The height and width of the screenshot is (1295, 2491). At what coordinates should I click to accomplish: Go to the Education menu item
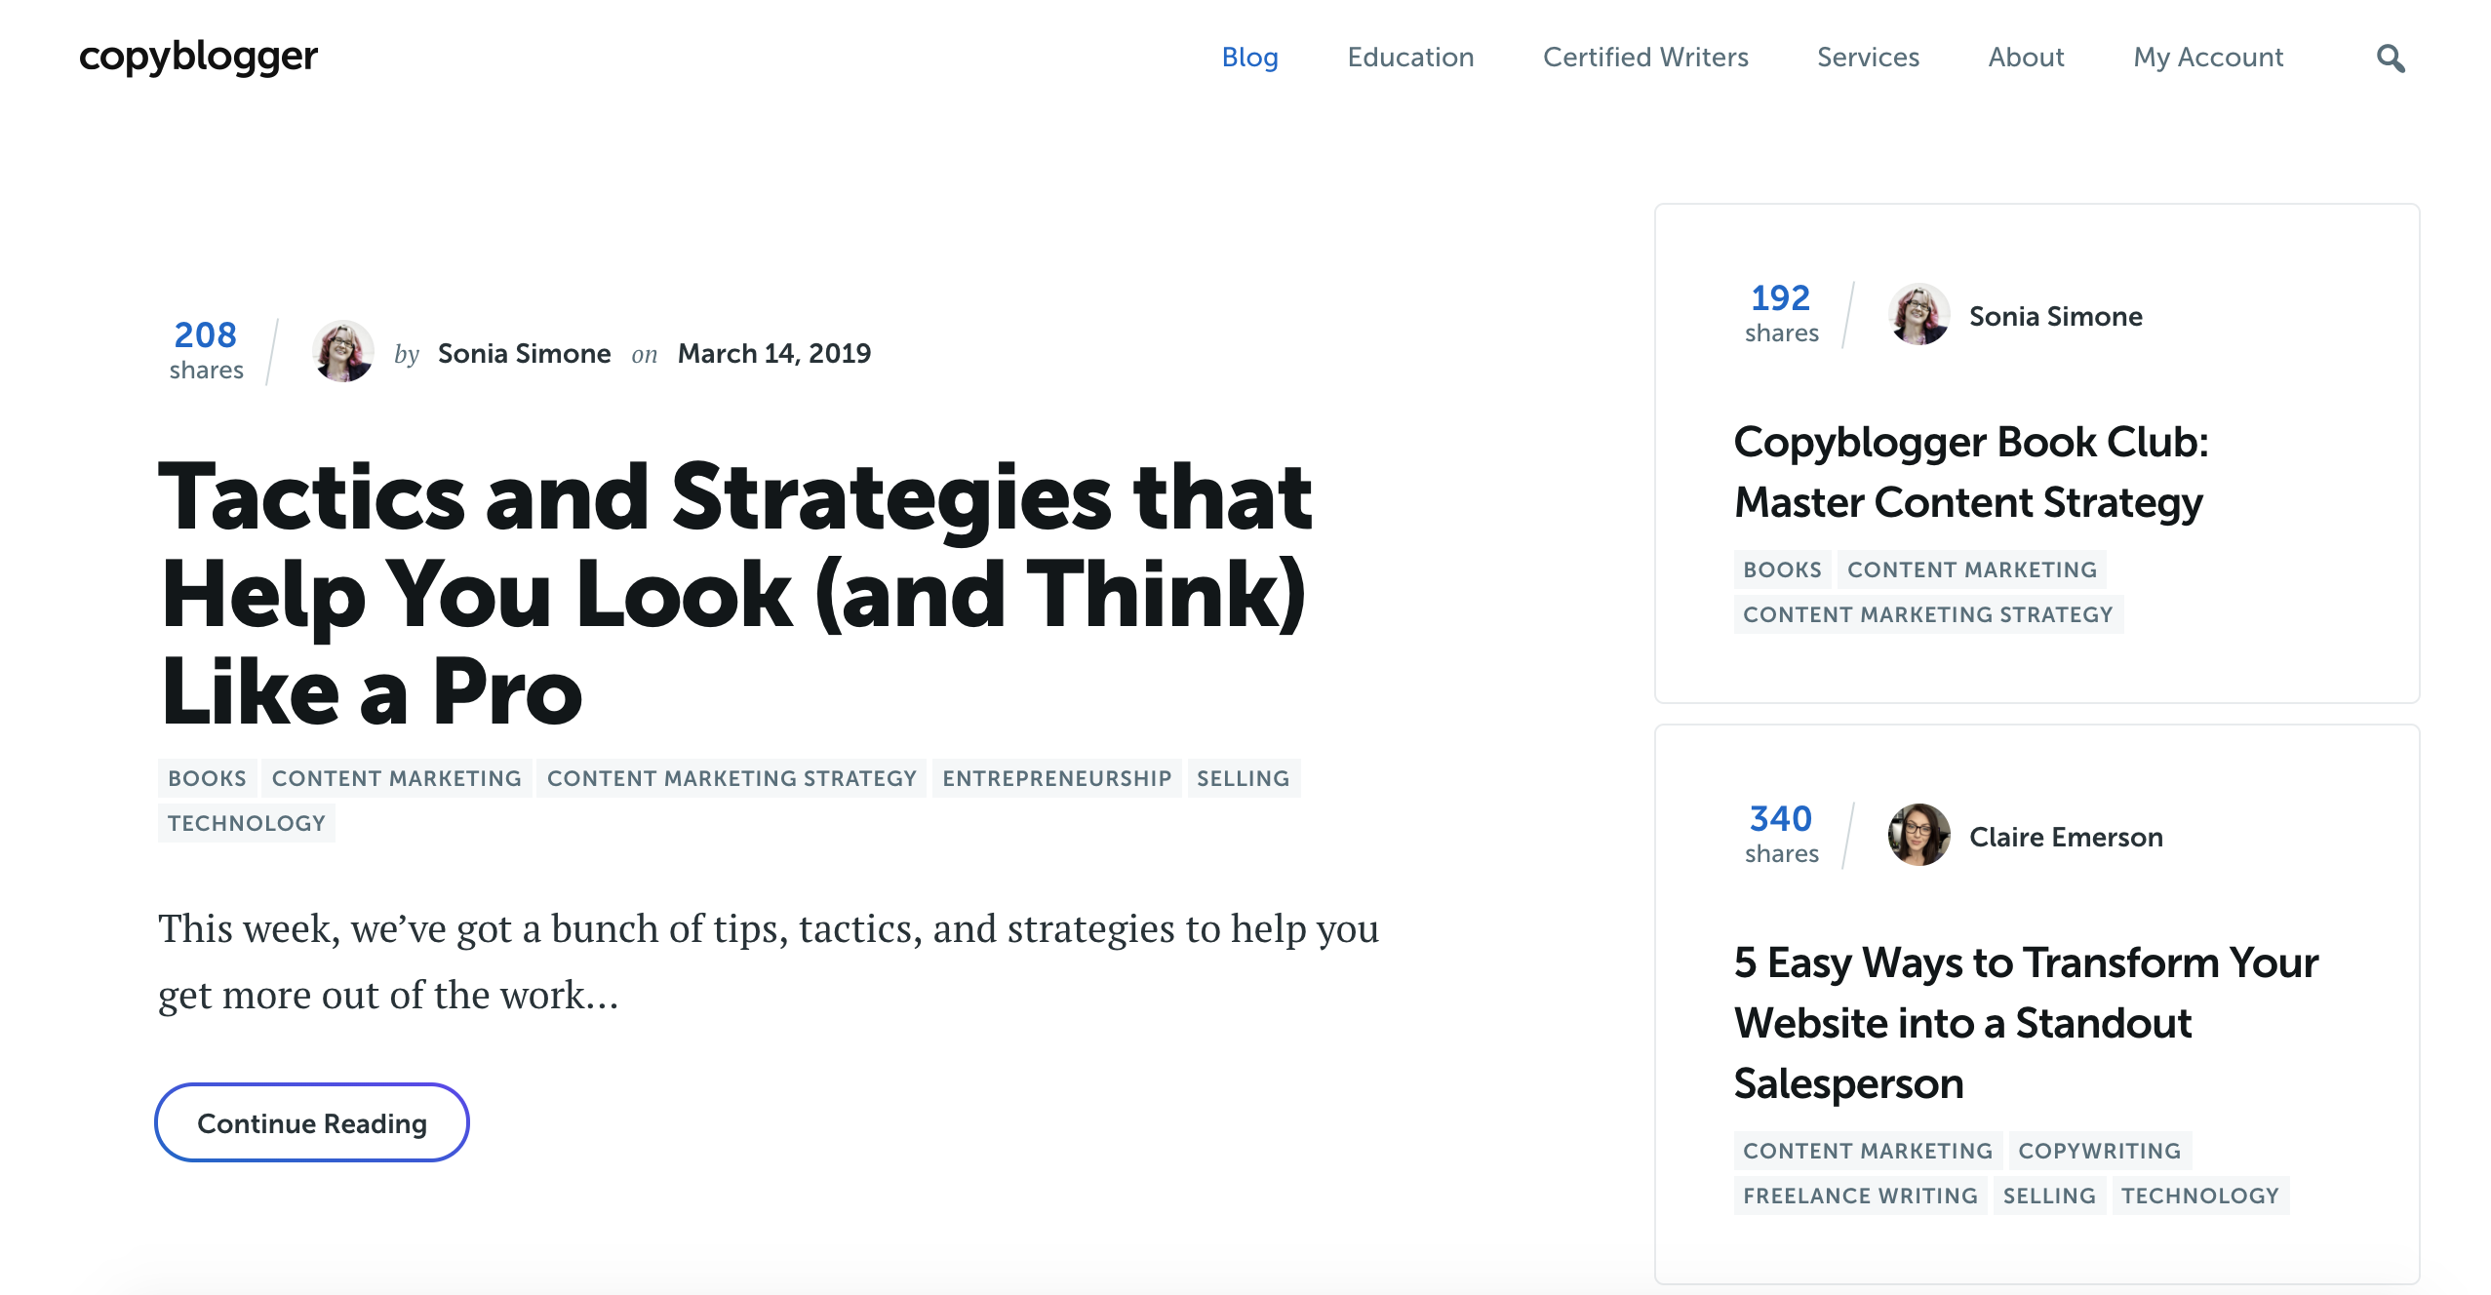tap(1410, 58)
